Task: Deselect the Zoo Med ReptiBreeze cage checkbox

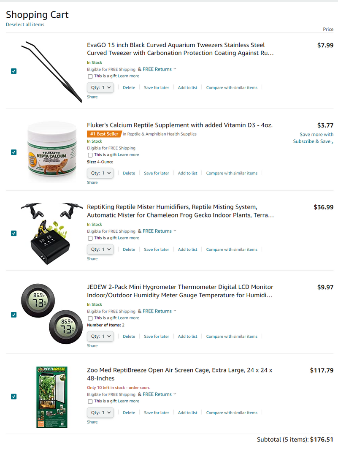Action: click(14, 396)
